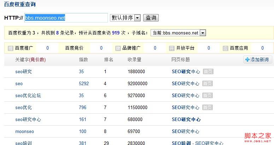Click the estimated visits number 919
Viewport: 274px width, 145px height.
pos(116,33)
